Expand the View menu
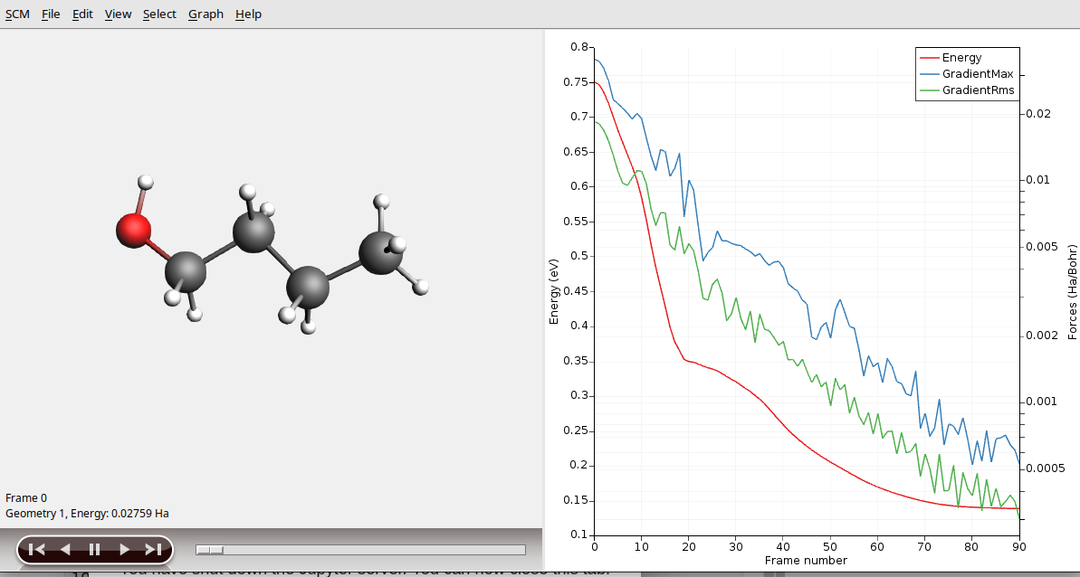This screenshot has height=577, width=1080. click(118, 14)
